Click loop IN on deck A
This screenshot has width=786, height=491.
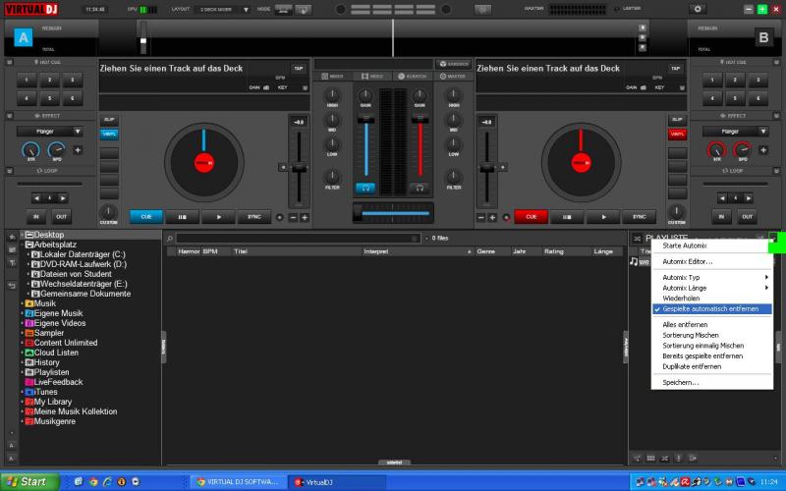(36, 217)
